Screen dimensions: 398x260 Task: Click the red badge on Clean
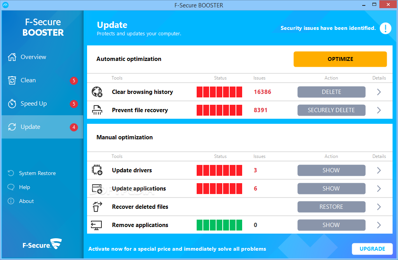[x=74, y=81]
